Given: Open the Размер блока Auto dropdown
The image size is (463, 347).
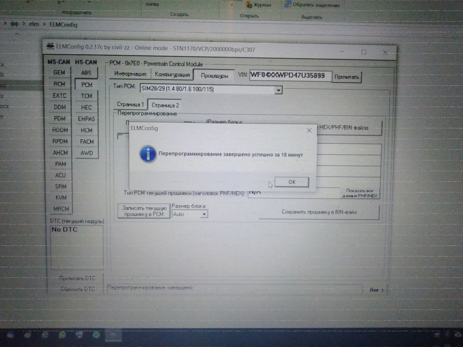Looking at the screenshot, I should [x=204, y=214].
